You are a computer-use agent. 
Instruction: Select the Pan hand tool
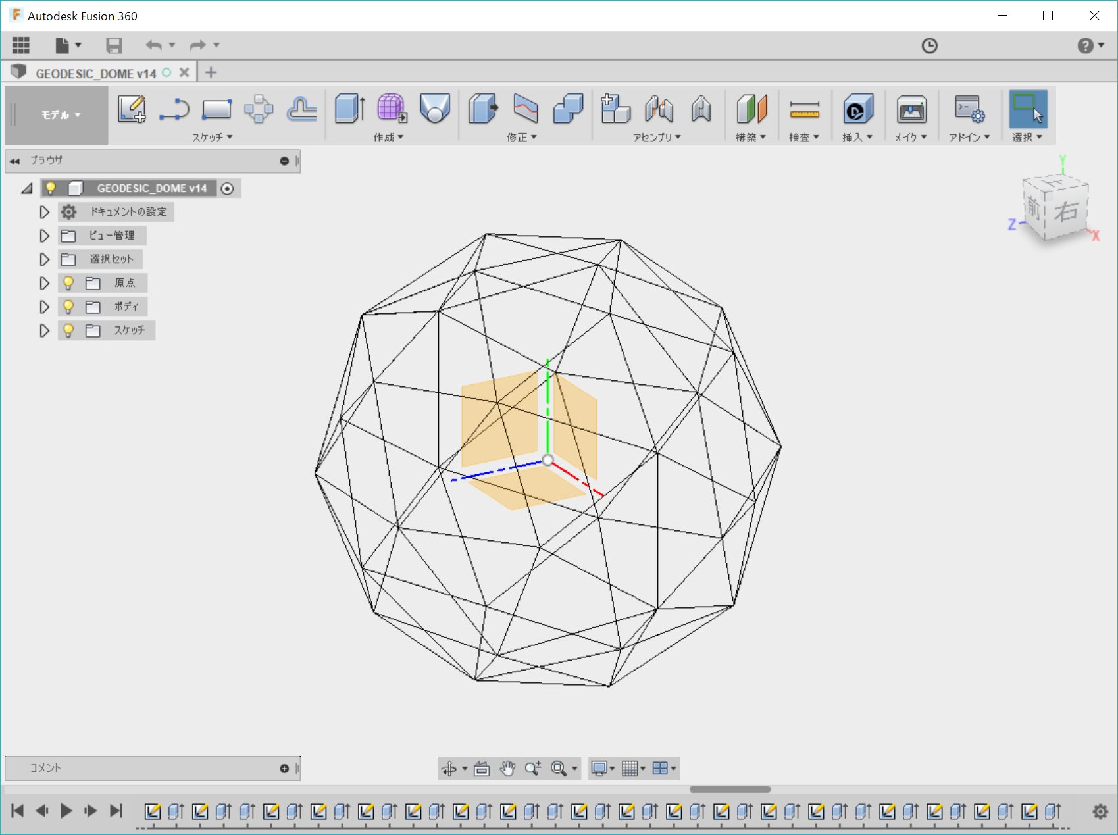pyautogui.click(x=507, y=768)
